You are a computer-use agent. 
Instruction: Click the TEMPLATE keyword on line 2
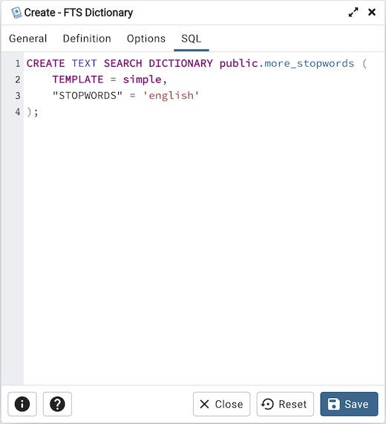point(78,79)
